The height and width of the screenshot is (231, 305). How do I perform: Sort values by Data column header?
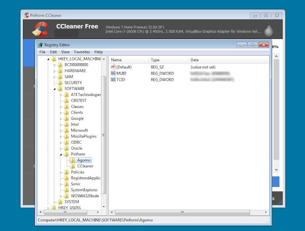pyautogui.click(x=229, y=60)
